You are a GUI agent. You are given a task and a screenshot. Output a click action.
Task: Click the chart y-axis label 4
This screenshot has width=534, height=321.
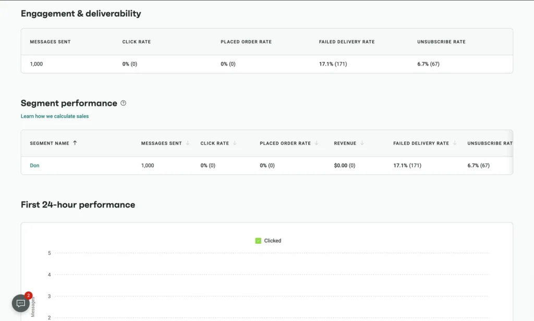point(50,275)
